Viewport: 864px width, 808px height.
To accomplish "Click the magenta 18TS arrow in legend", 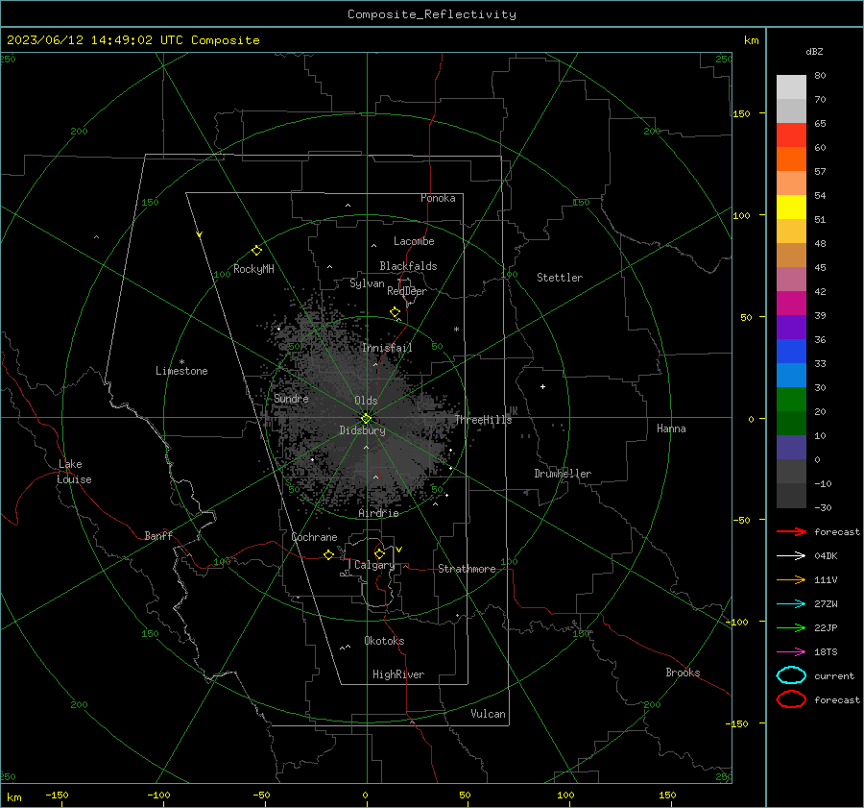I will pyautogui.click(x=791, y=652).
